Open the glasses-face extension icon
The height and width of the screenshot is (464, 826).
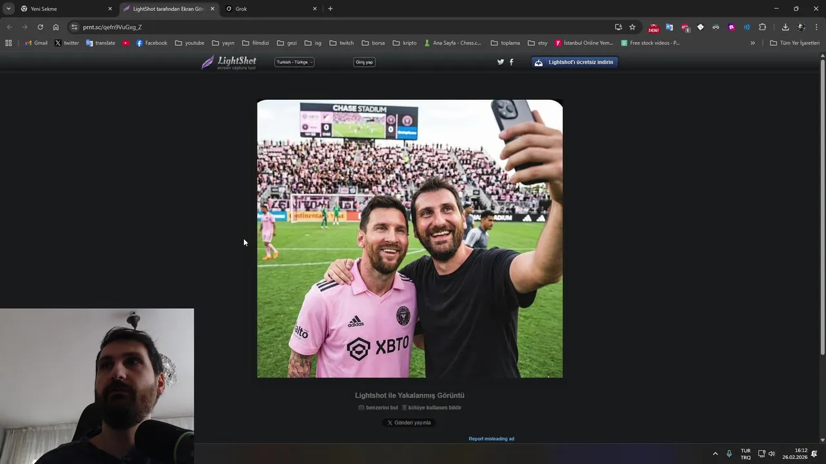tap(716, 27)
